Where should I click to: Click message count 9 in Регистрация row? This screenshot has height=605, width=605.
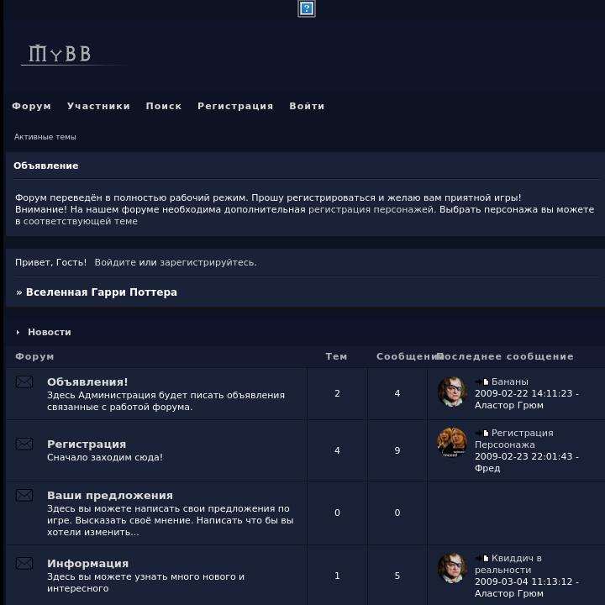[397, 450]
